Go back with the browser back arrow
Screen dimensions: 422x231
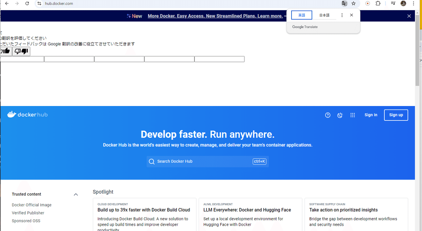tap(7, 4)
